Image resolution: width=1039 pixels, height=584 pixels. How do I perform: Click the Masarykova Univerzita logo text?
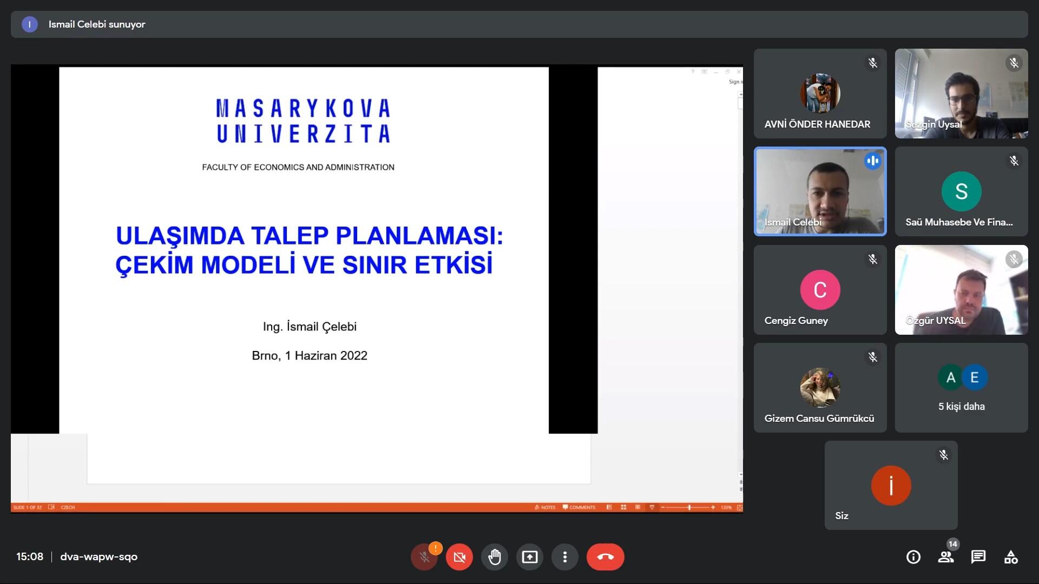pyautogui.click(x=303, y=121)
